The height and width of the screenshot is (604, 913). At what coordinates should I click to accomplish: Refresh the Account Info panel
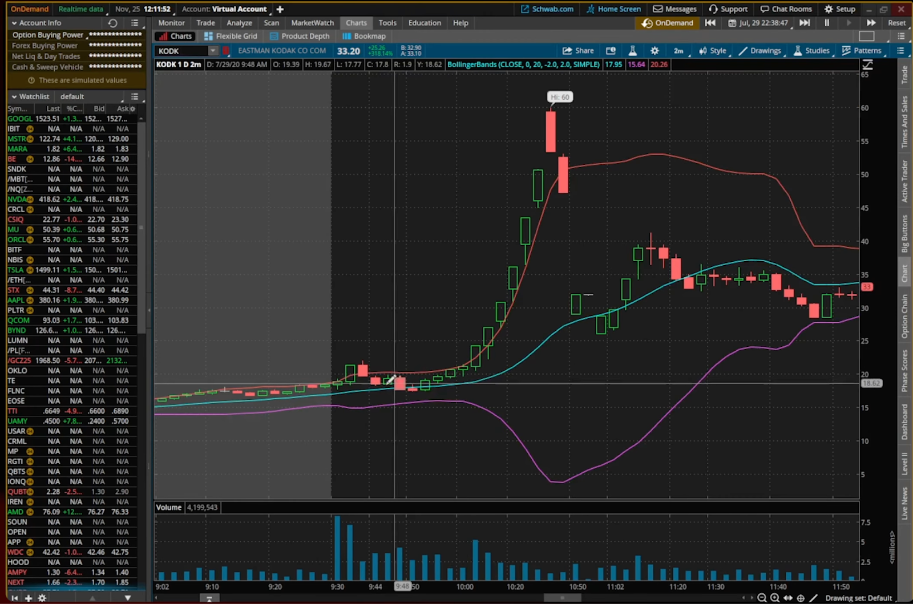(112, 23)
